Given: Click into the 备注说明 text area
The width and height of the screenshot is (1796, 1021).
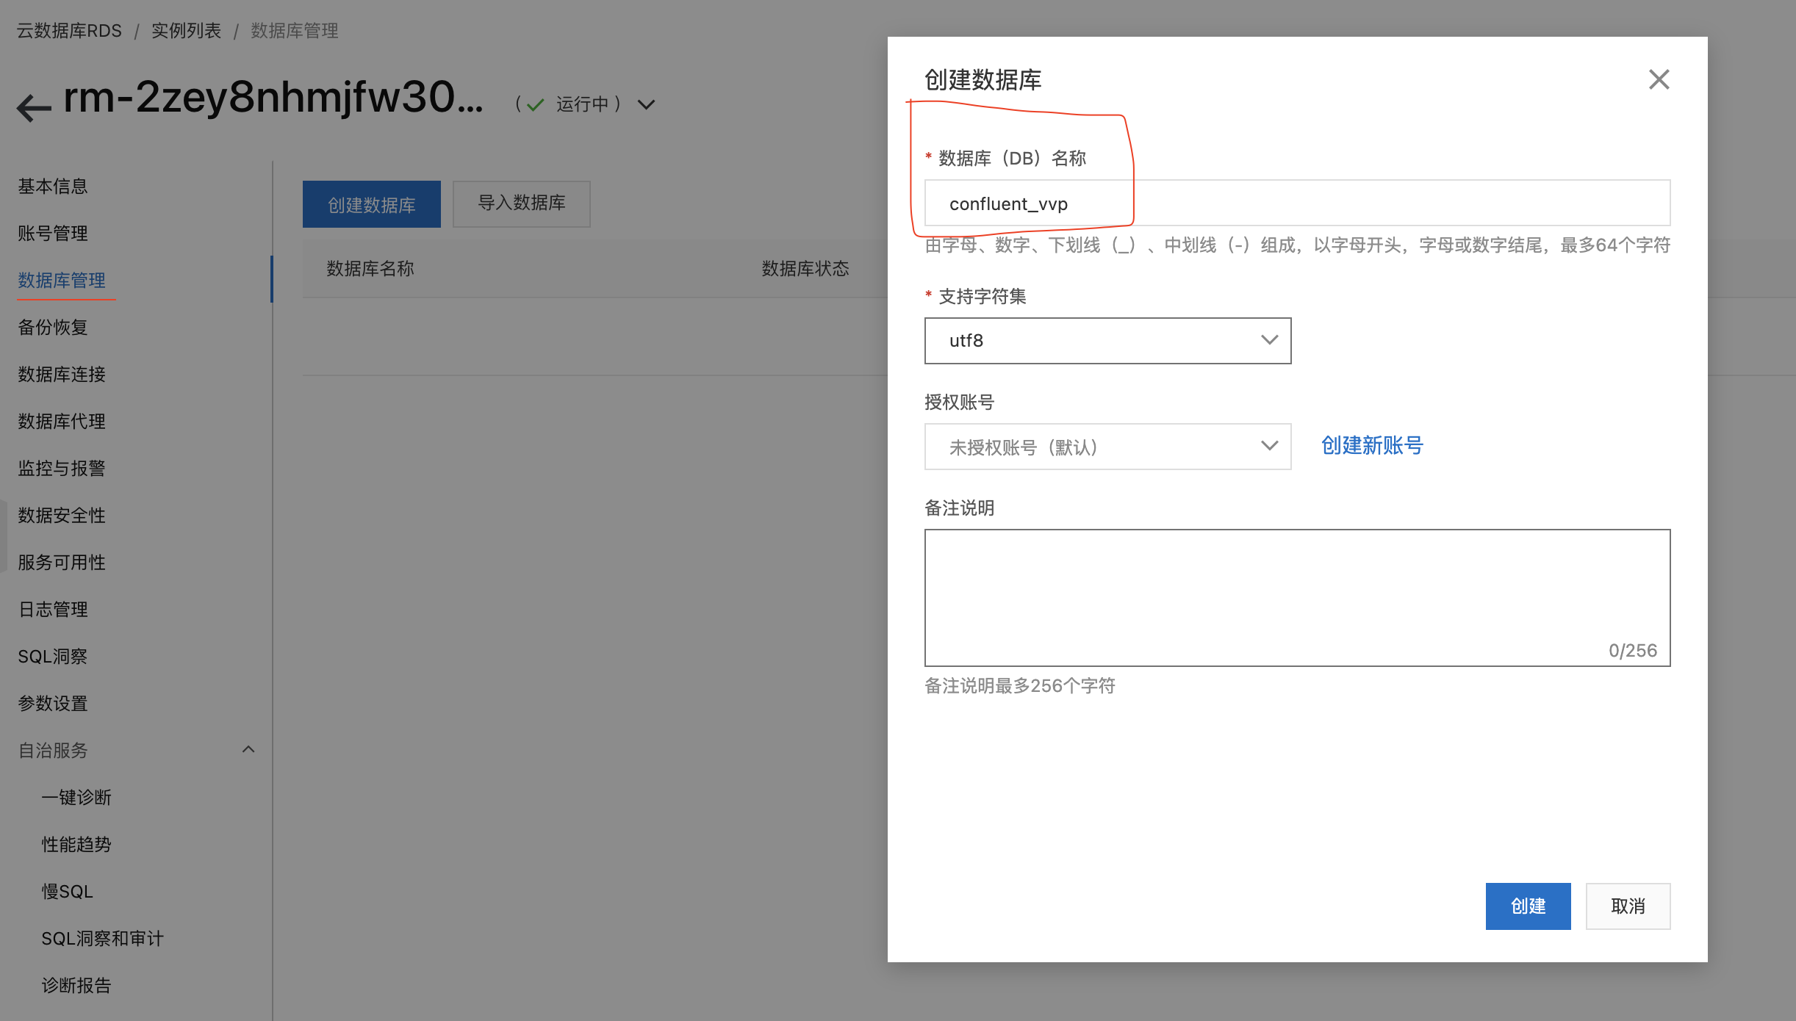Looking at the screenshot, I should (x=1297, y=596).
